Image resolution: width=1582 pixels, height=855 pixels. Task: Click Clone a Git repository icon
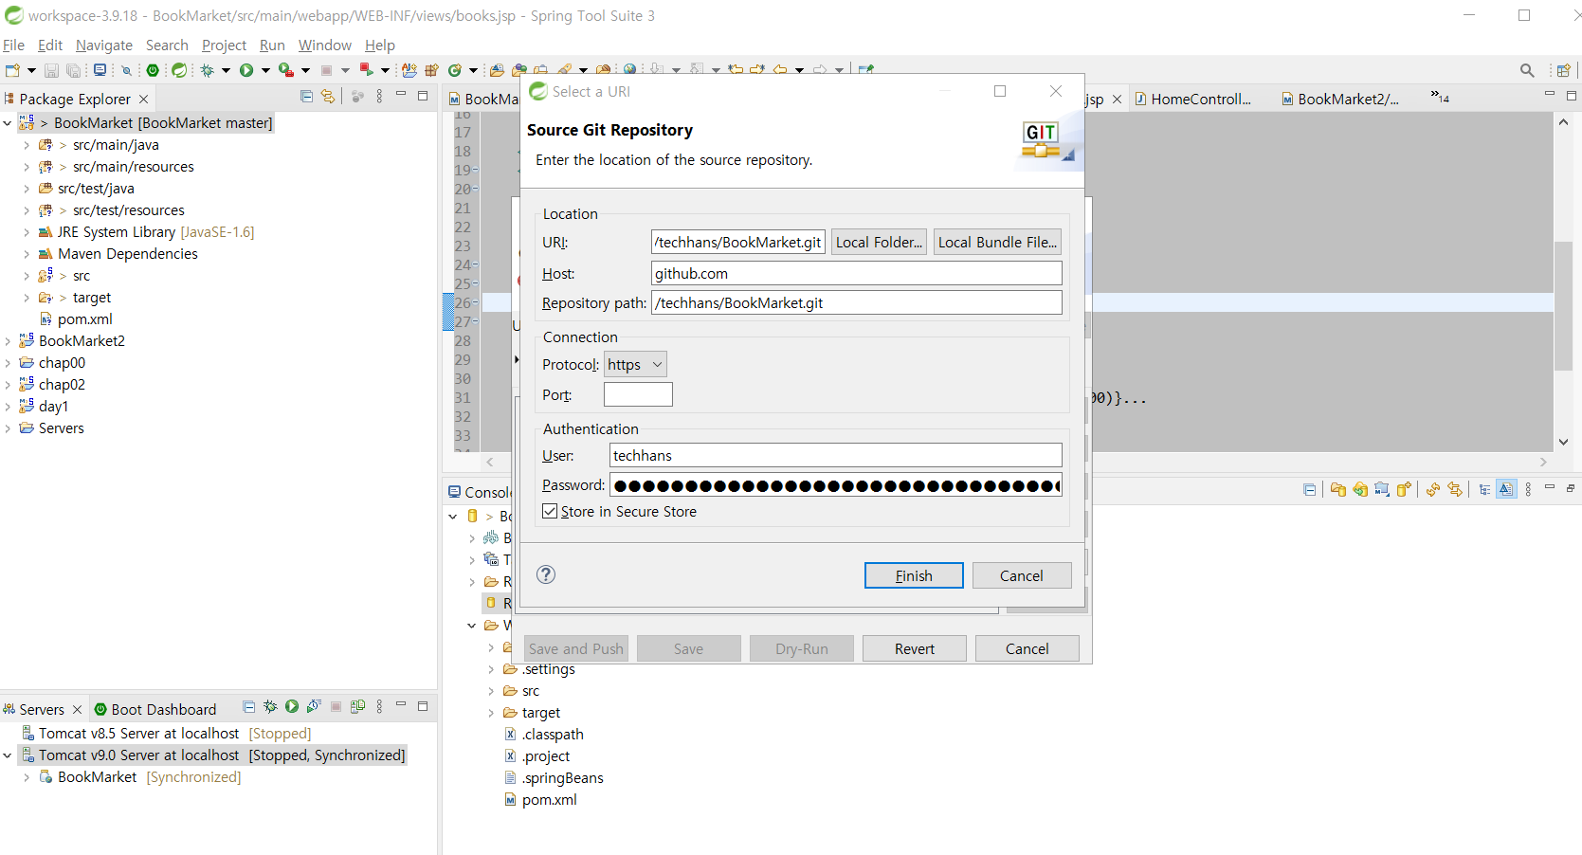pyautogui.click(x=1360, y=489)
